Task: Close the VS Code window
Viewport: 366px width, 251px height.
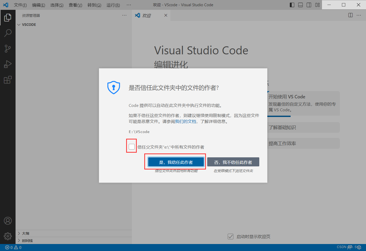Action: click(358, 5)
